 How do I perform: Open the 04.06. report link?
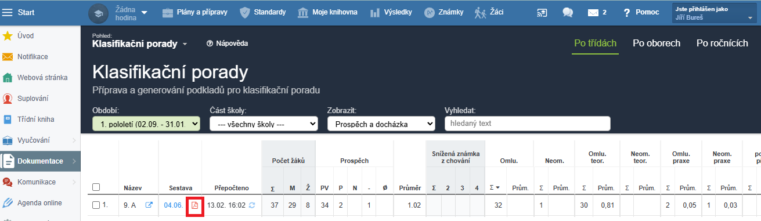pyautogui.click(x=174, y=205)
